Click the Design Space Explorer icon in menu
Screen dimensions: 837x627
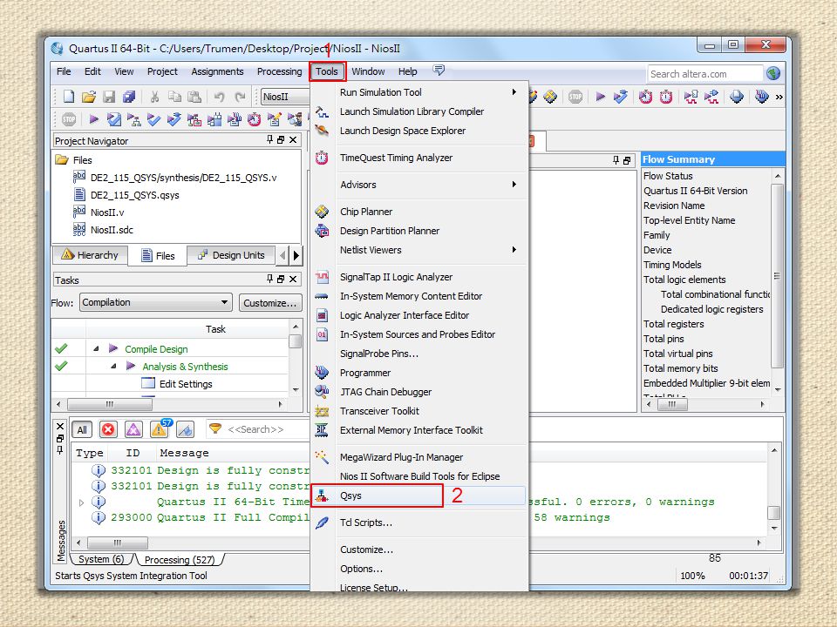coord(322,131)
